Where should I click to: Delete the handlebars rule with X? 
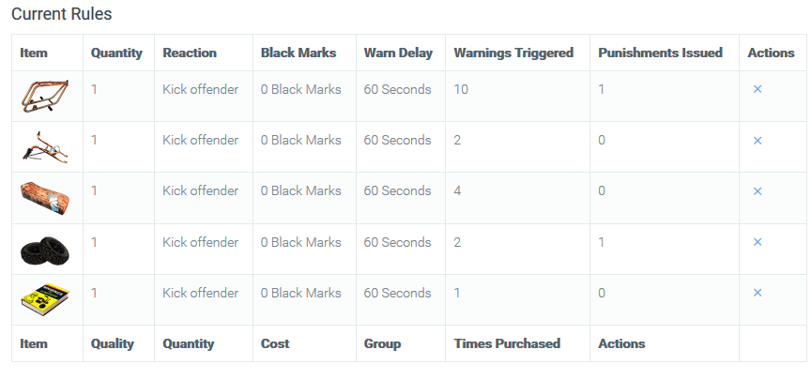click(x=757, y=140)
